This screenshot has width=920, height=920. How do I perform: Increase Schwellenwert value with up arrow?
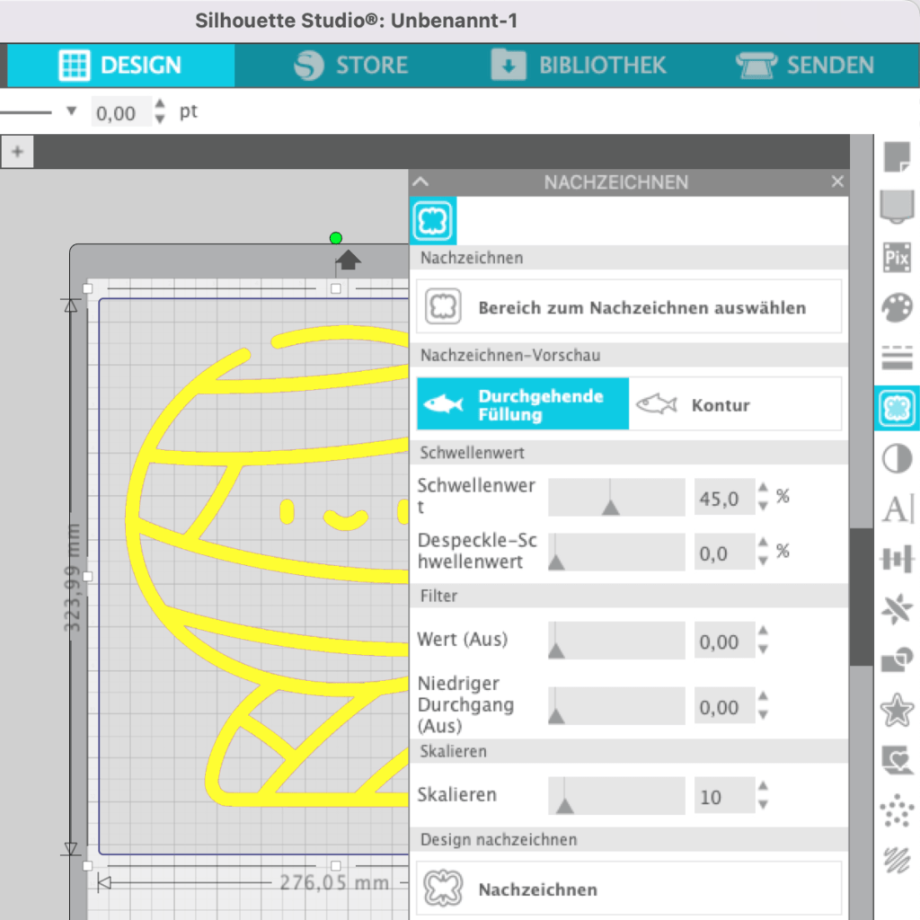point(763,489)
